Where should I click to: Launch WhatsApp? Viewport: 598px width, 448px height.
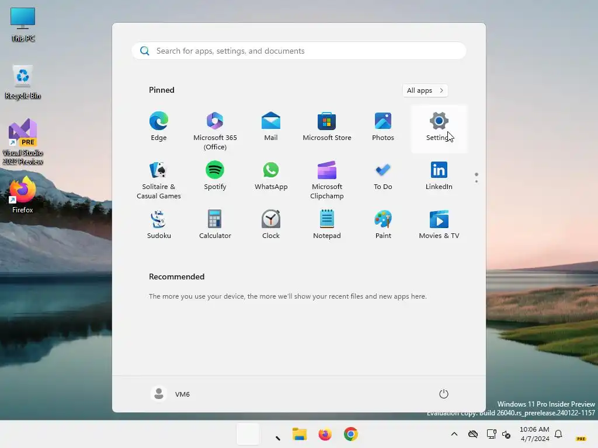click(271, 176)
